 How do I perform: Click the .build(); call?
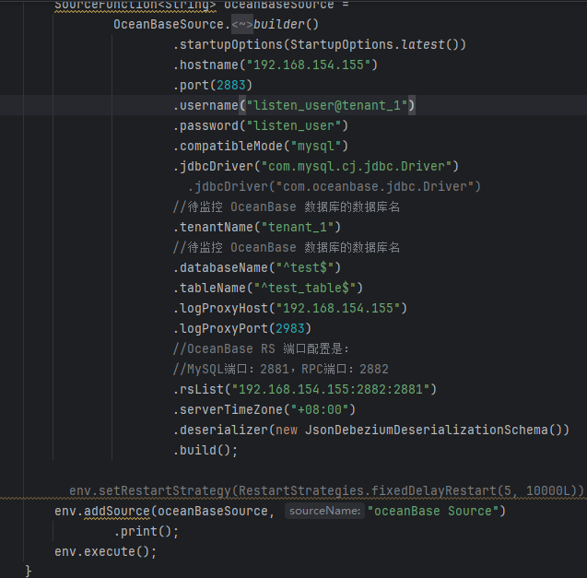pos(205,450)
